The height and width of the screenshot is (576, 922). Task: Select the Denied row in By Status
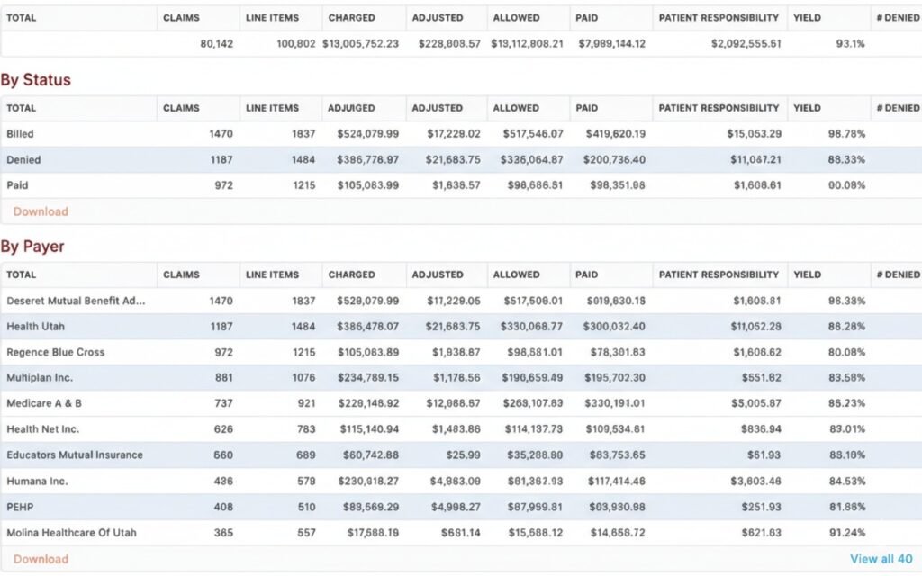point(23,160)
